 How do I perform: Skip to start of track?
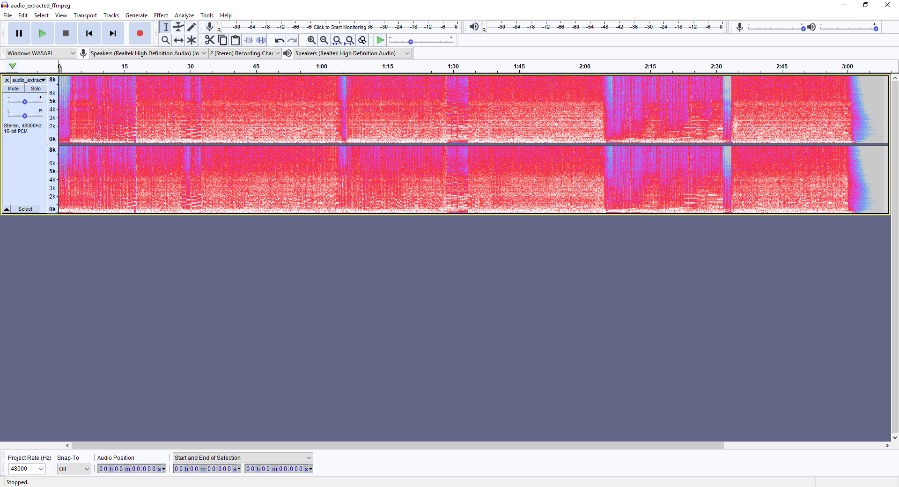coord(89,33)
